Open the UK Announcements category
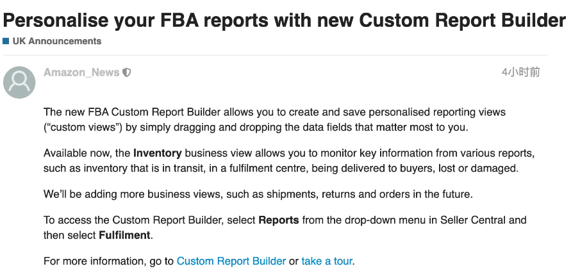The width and height of the screenshot is (580, 280). click(56, 41)
